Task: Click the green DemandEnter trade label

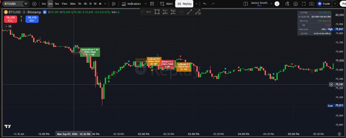Action: 90,52
